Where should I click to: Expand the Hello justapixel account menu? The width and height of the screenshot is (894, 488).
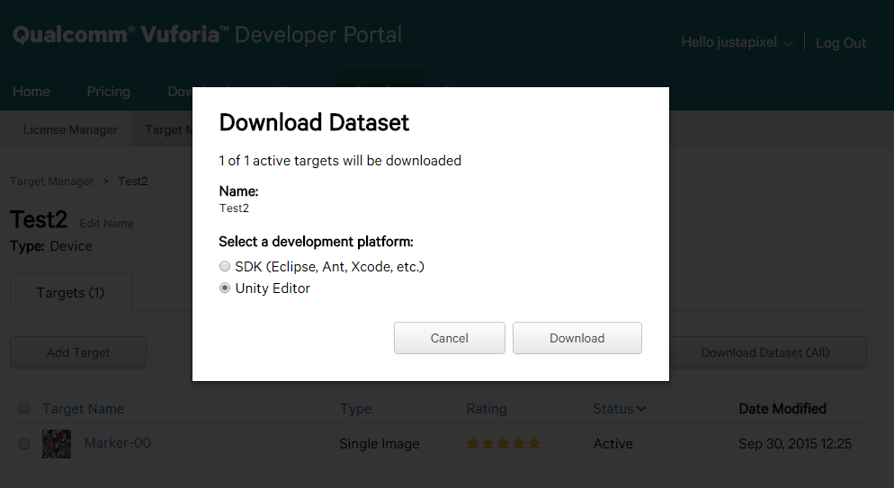point(737,43)
